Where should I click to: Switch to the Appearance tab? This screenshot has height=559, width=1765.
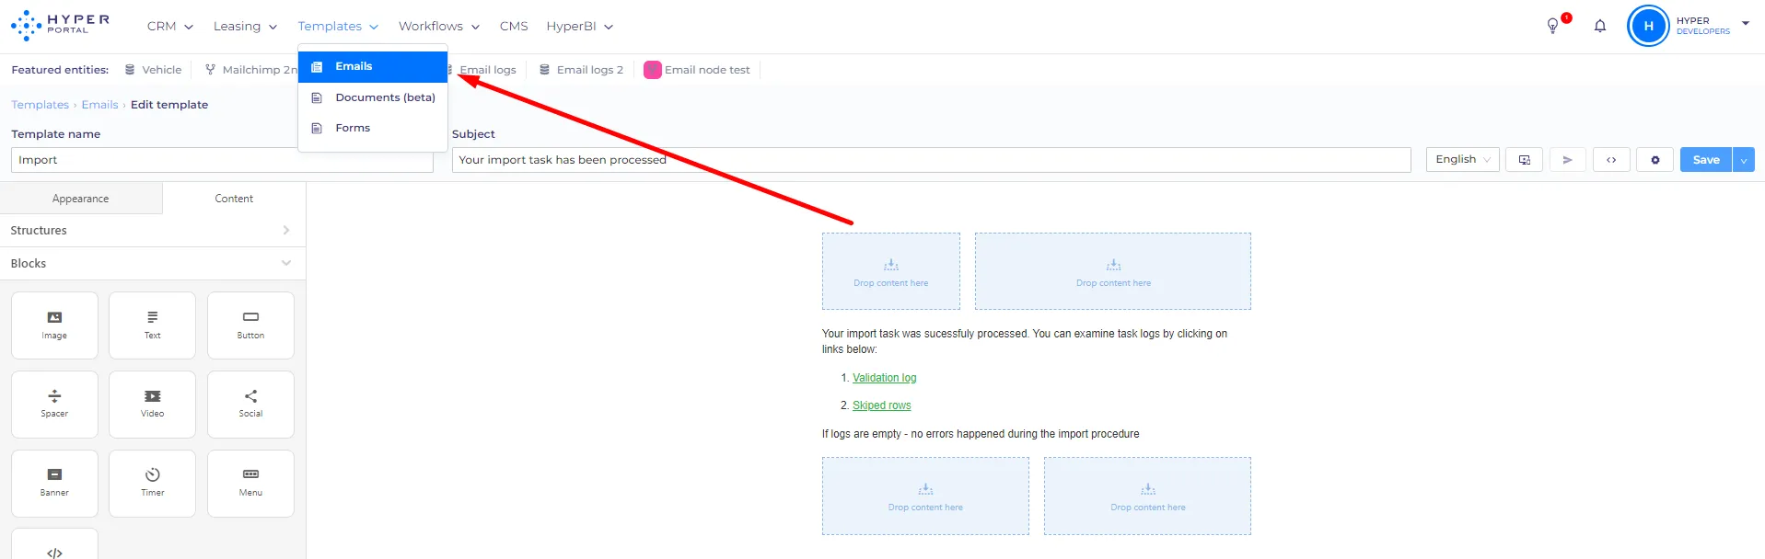pos(81,199)
